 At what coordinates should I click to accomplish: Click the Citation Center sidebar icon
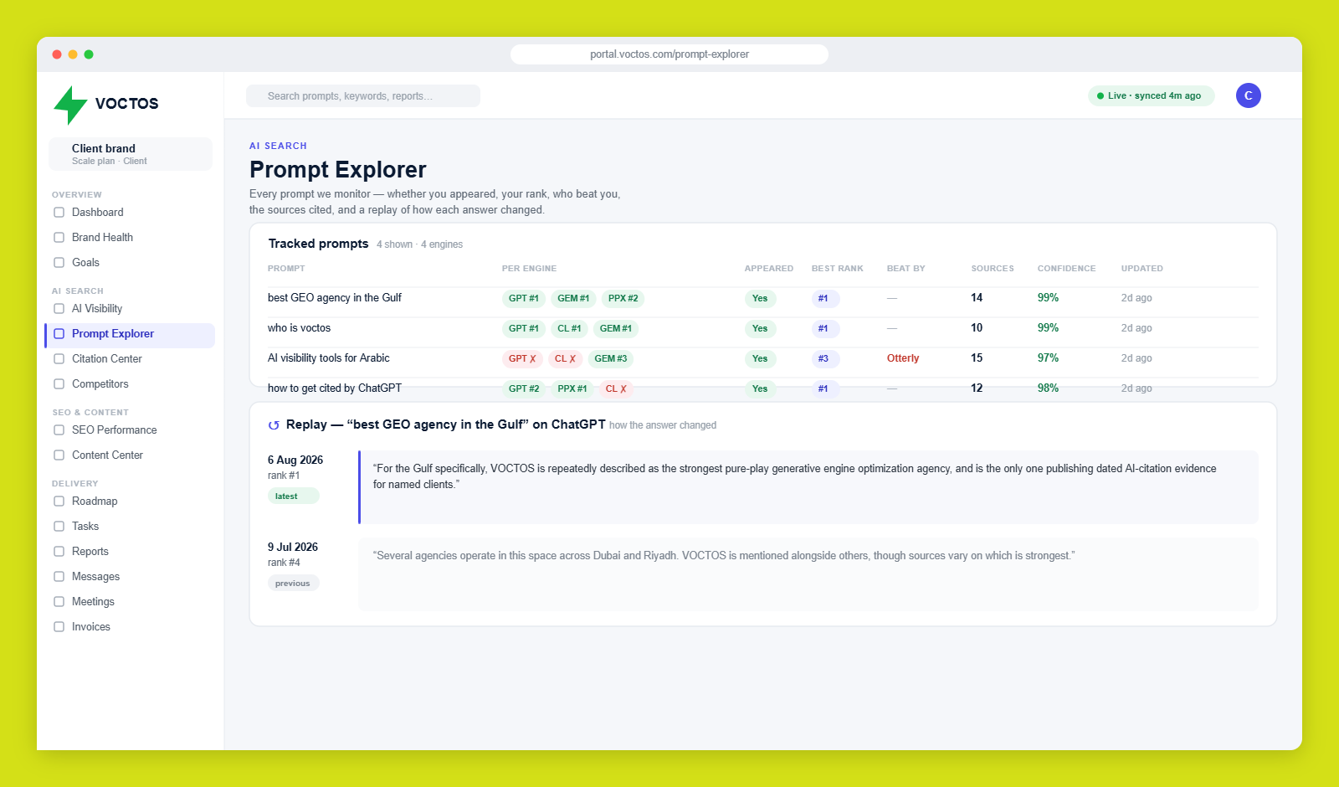(59, 359)
